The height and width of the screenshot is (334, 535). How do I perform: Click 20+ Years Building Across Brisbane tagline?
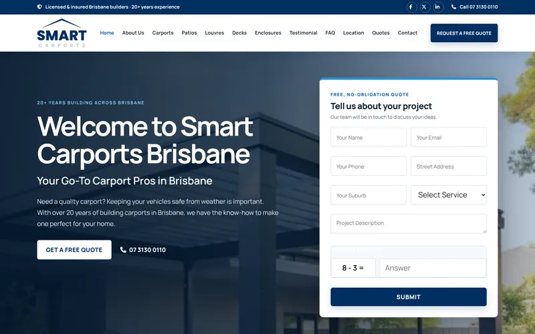tap(91, 103)
